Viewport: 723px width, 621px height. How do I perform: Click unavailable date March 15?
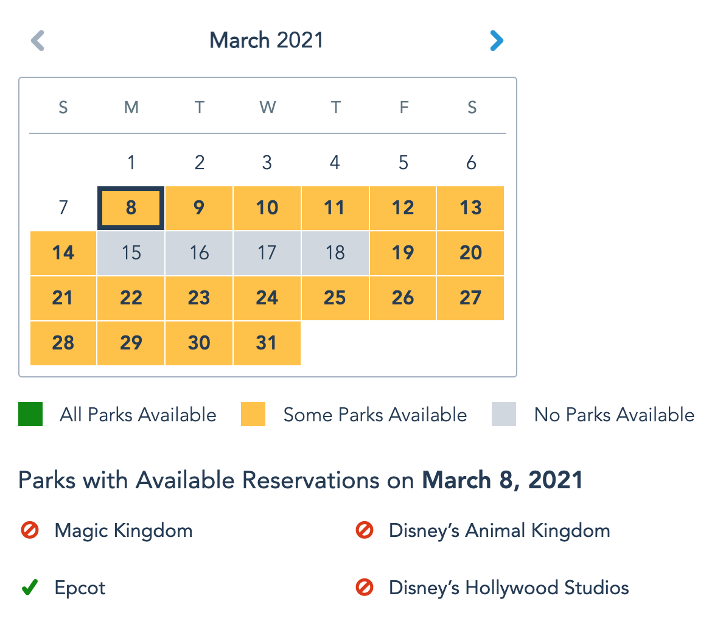pyautogui.click(x=131, y=253)
